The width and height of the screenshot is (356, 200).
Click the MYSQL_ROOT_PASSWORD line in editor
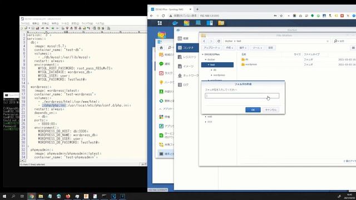pyautogui.click(x=75, y=68)
